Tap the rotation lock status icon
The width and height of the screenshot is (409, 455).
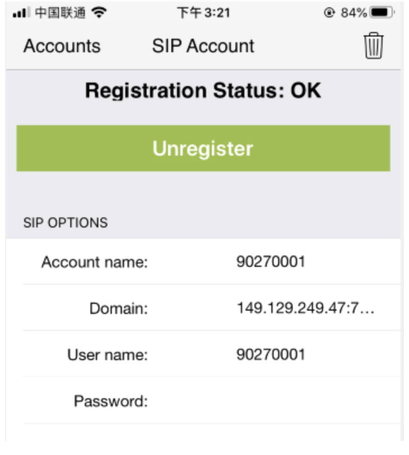(329, 12)
